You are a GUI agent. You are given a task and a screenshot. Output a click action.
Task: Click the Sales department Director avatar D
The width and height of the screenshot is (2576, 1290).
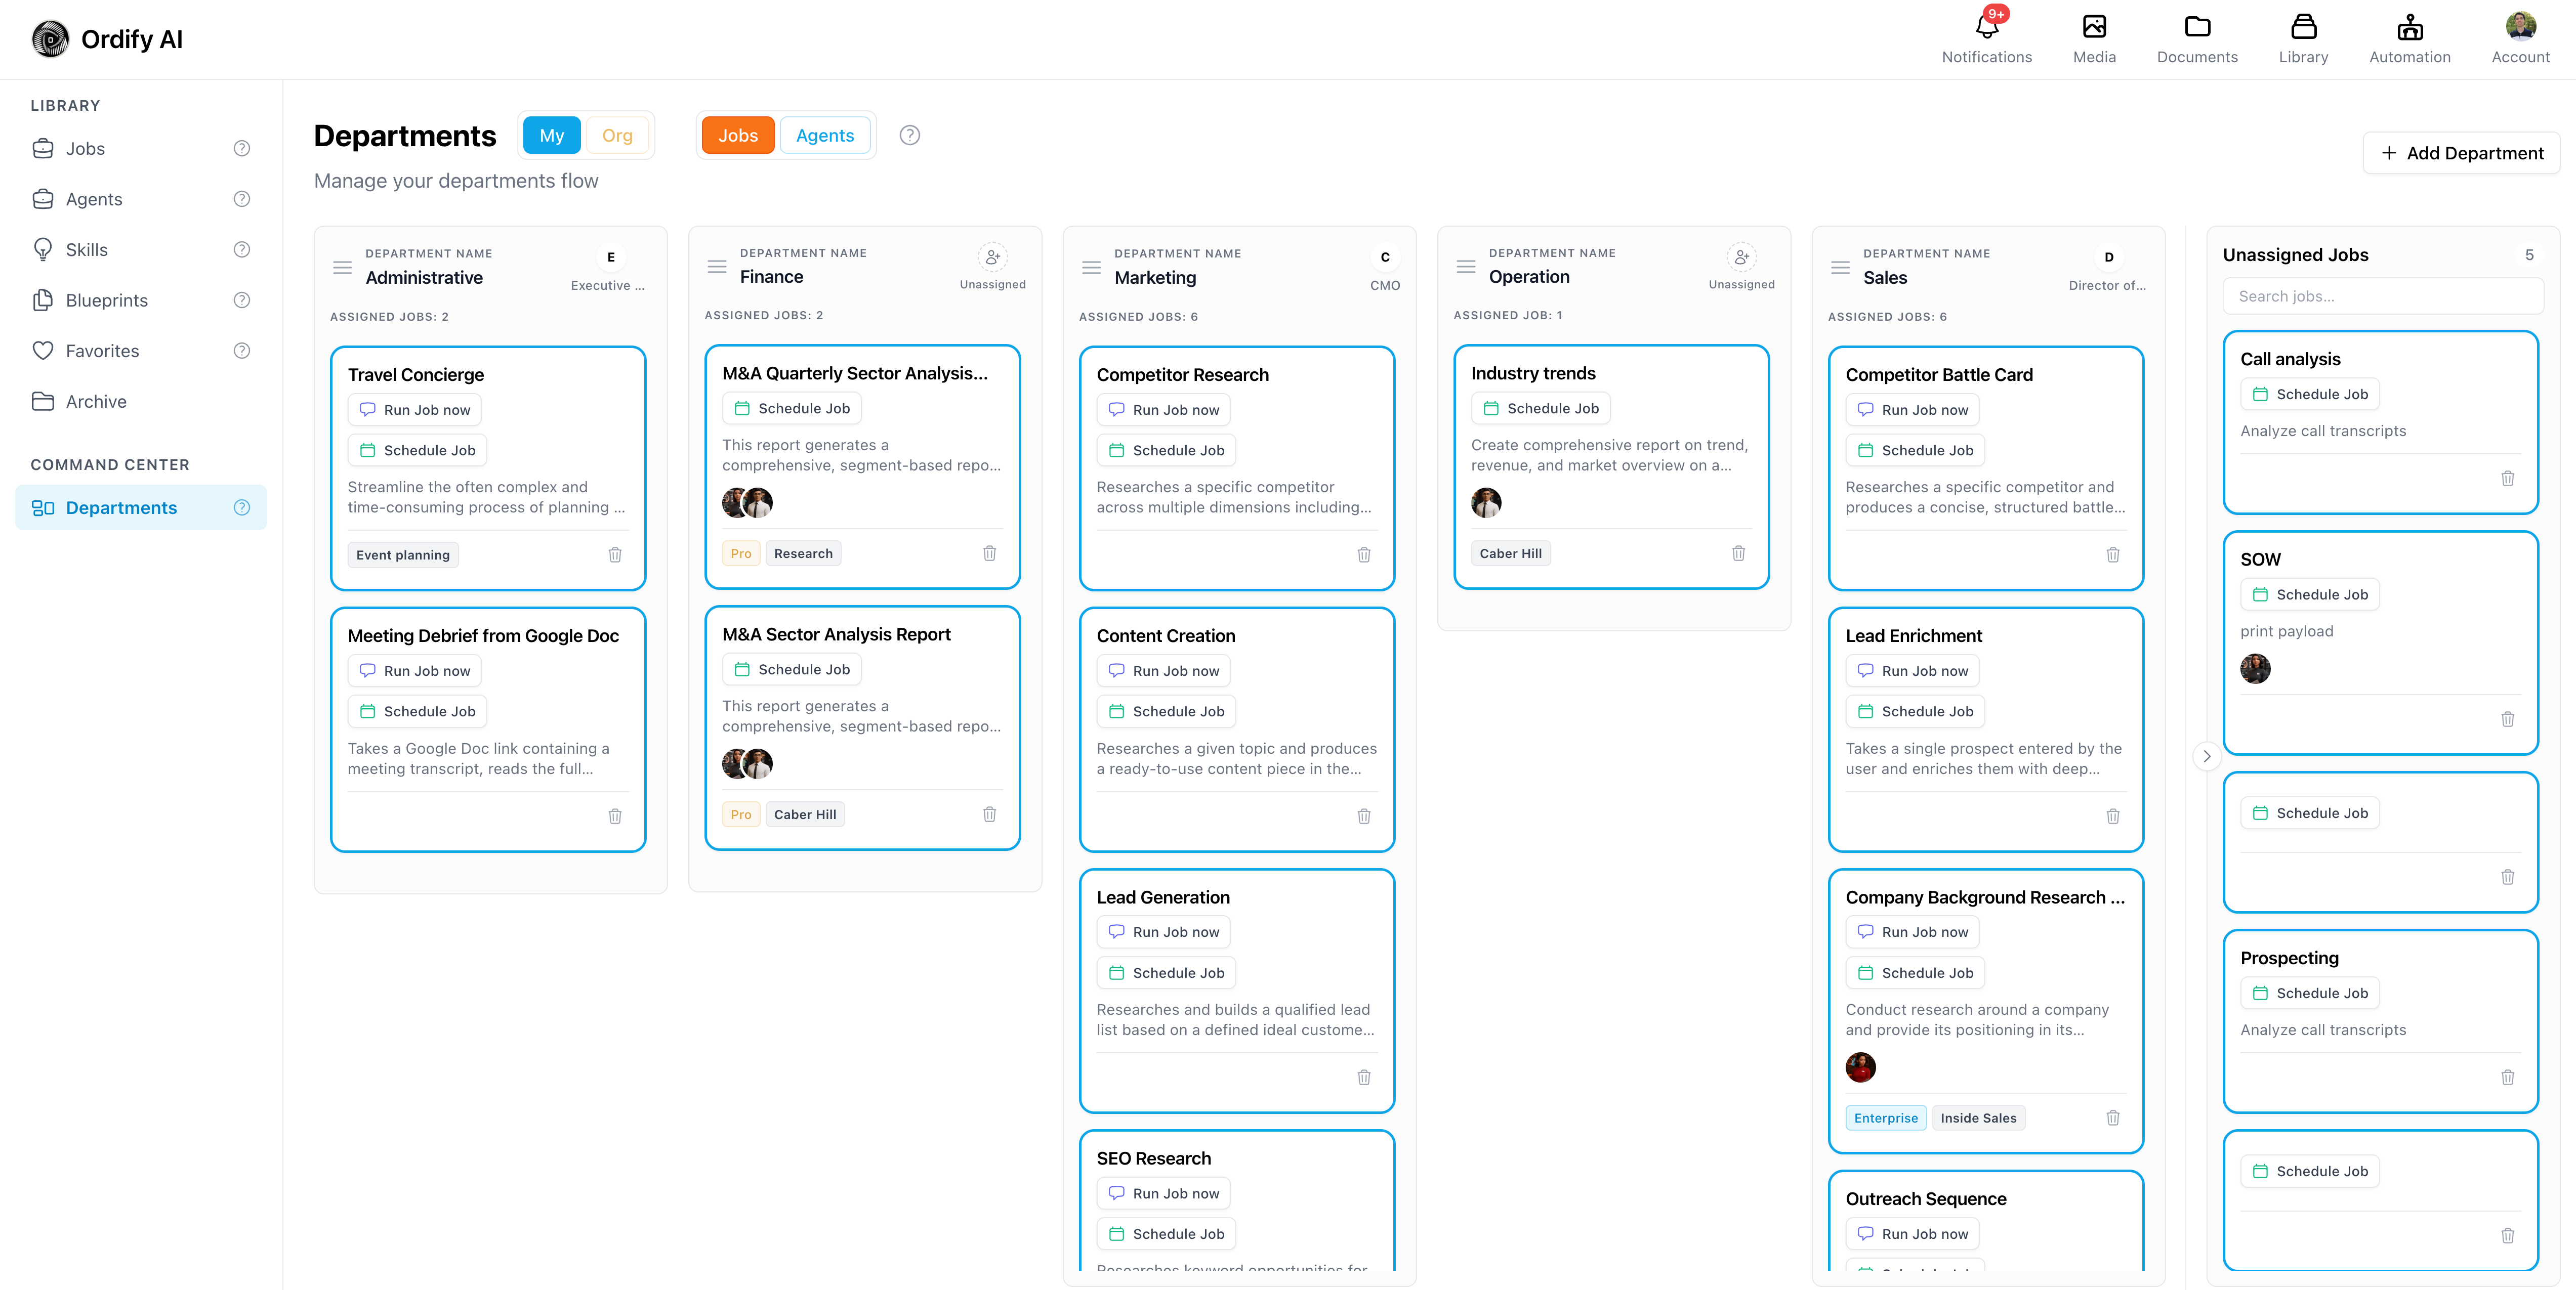pyautogui.click(x=2109, y=258)
